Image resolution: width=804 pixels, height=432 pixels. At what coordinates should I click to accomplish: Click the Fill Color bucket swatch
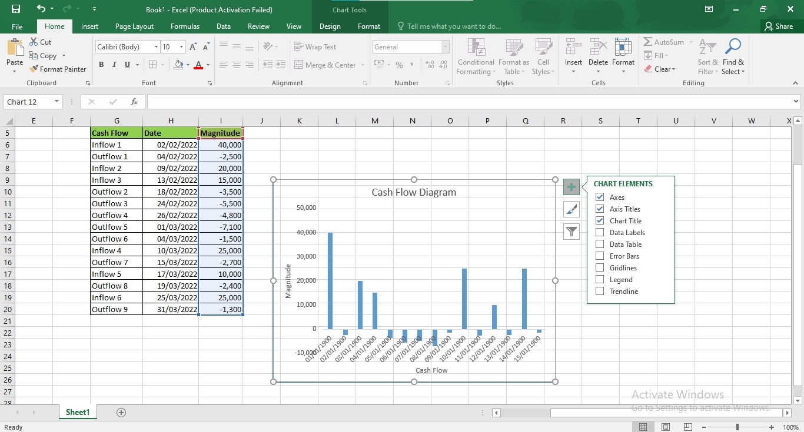(178, 65)
